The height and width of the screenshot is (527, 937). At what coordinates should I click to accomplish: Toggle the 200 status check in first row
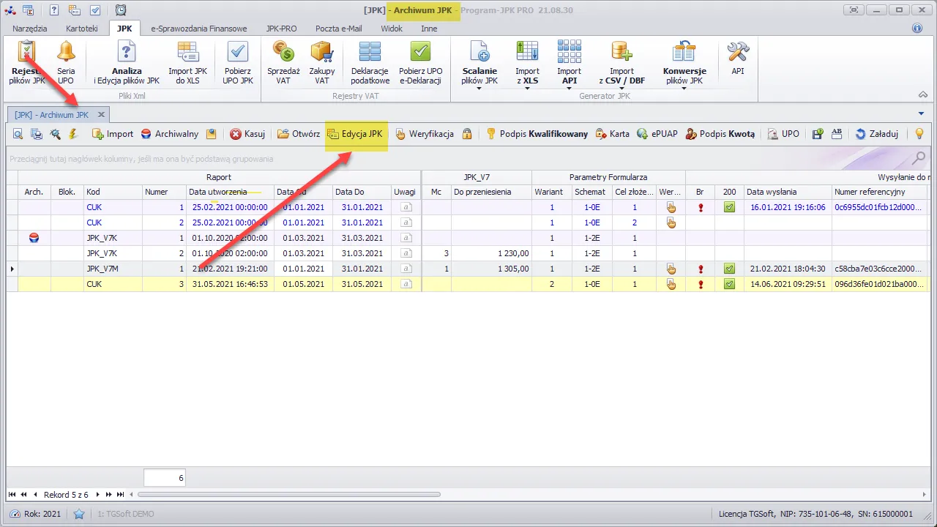pyautogui.click(x=729, y=207)
